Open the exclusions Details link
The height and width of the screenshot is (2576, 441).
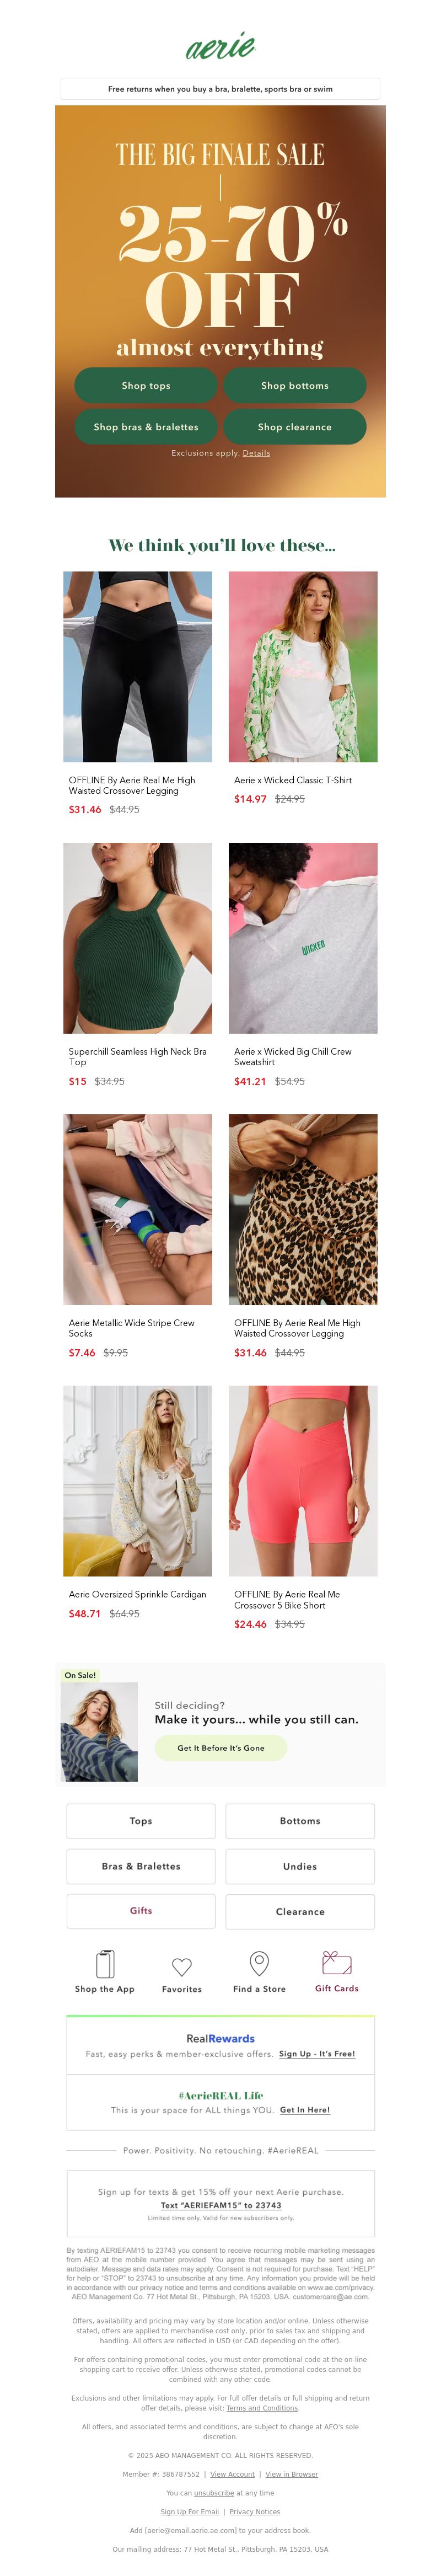256,453
